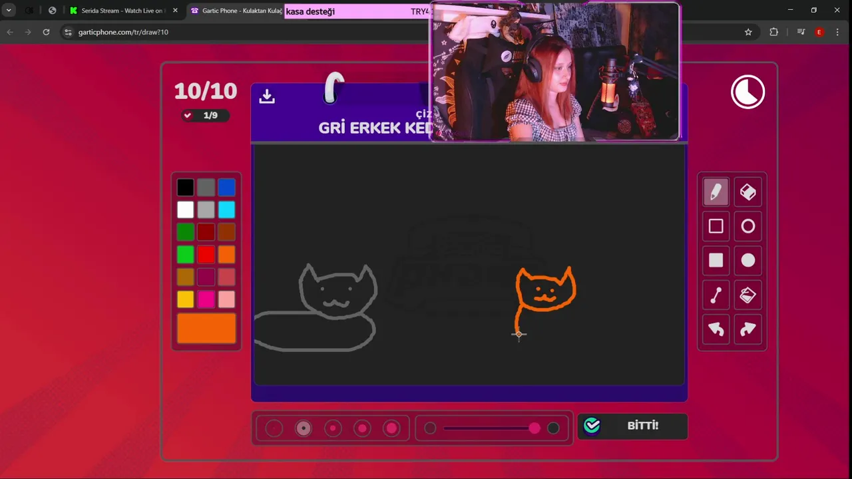Screen dimensions: 852x479
Task: Select the largest brush size
Action: pos(391,428)
